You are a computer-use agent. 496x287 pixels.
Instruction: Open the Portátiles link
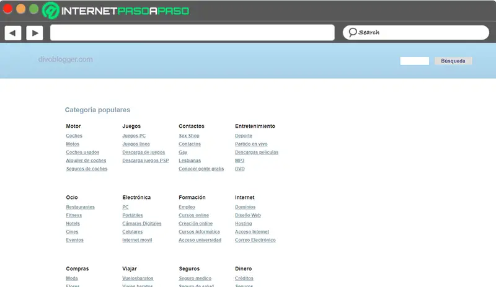click(133, 215)
